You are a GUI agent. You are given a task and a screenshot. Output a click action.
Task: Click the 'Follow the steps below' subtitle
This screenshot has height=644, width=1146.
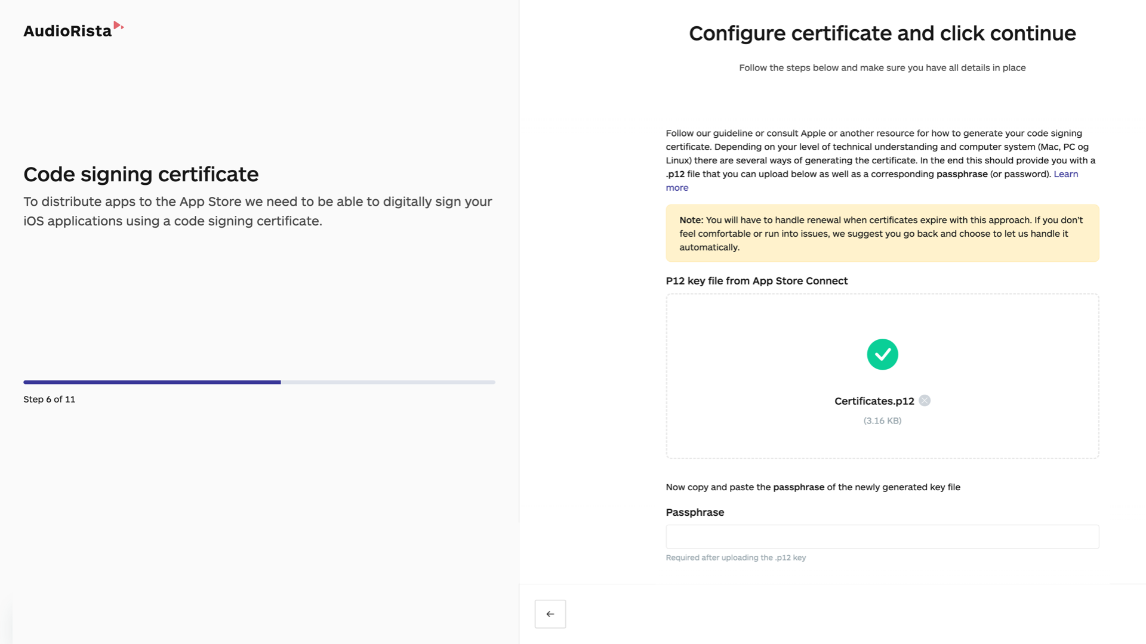pos(882,68)
